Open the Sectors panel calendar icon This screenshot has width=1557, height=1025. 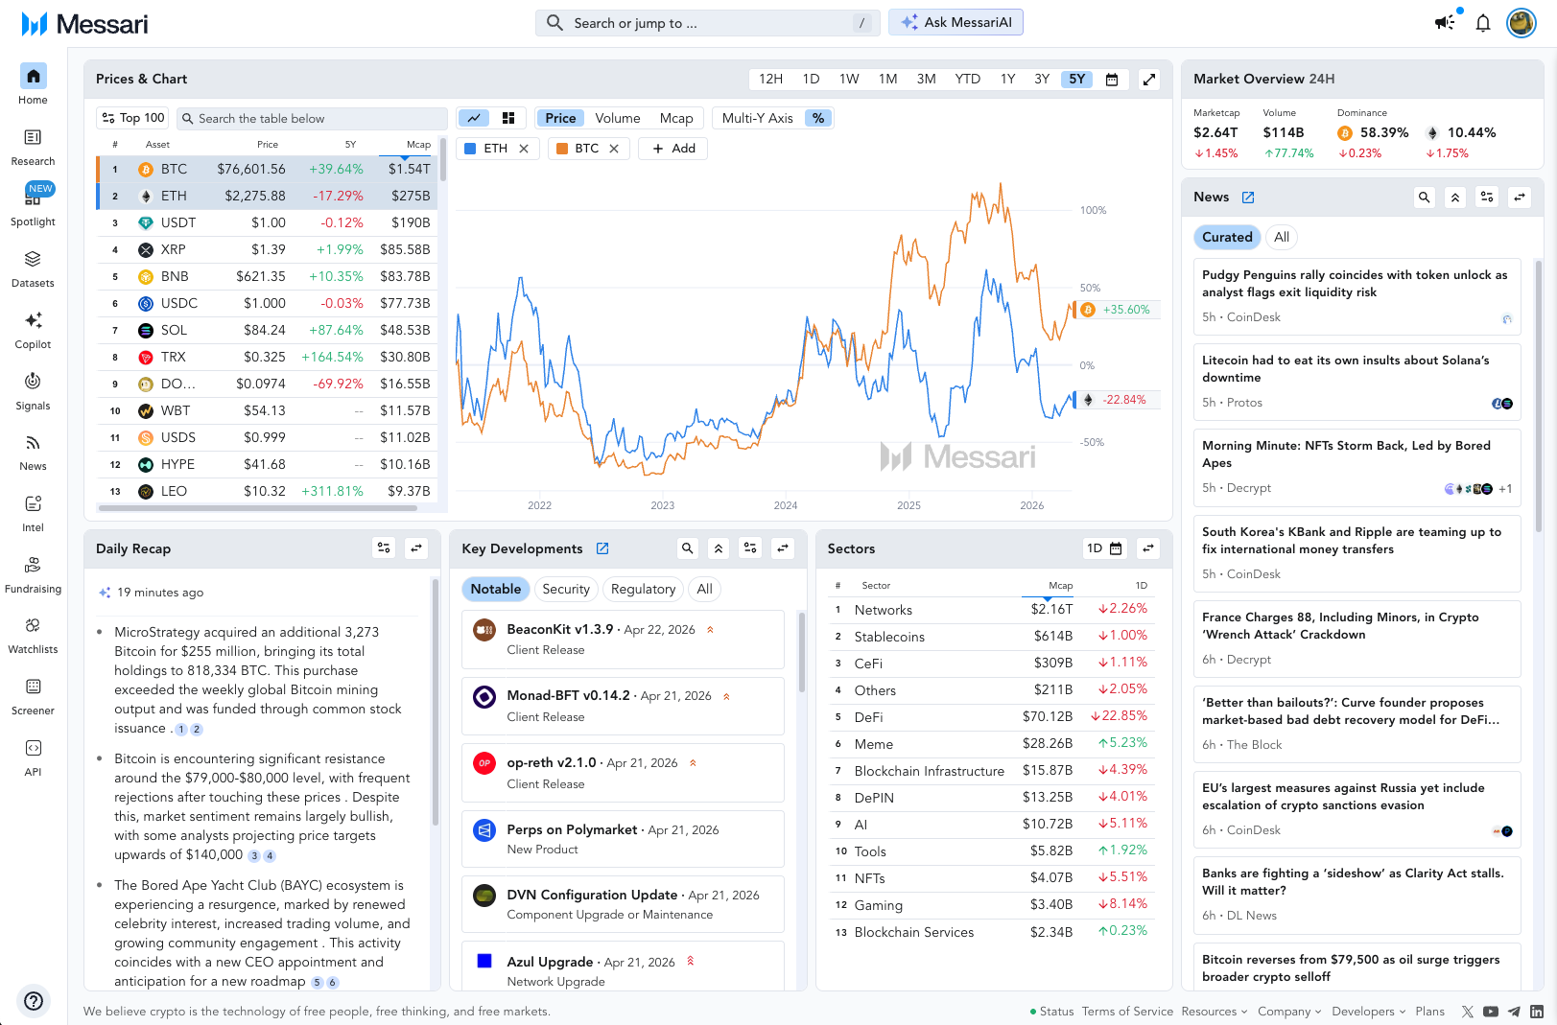(x=1116, y=548)
